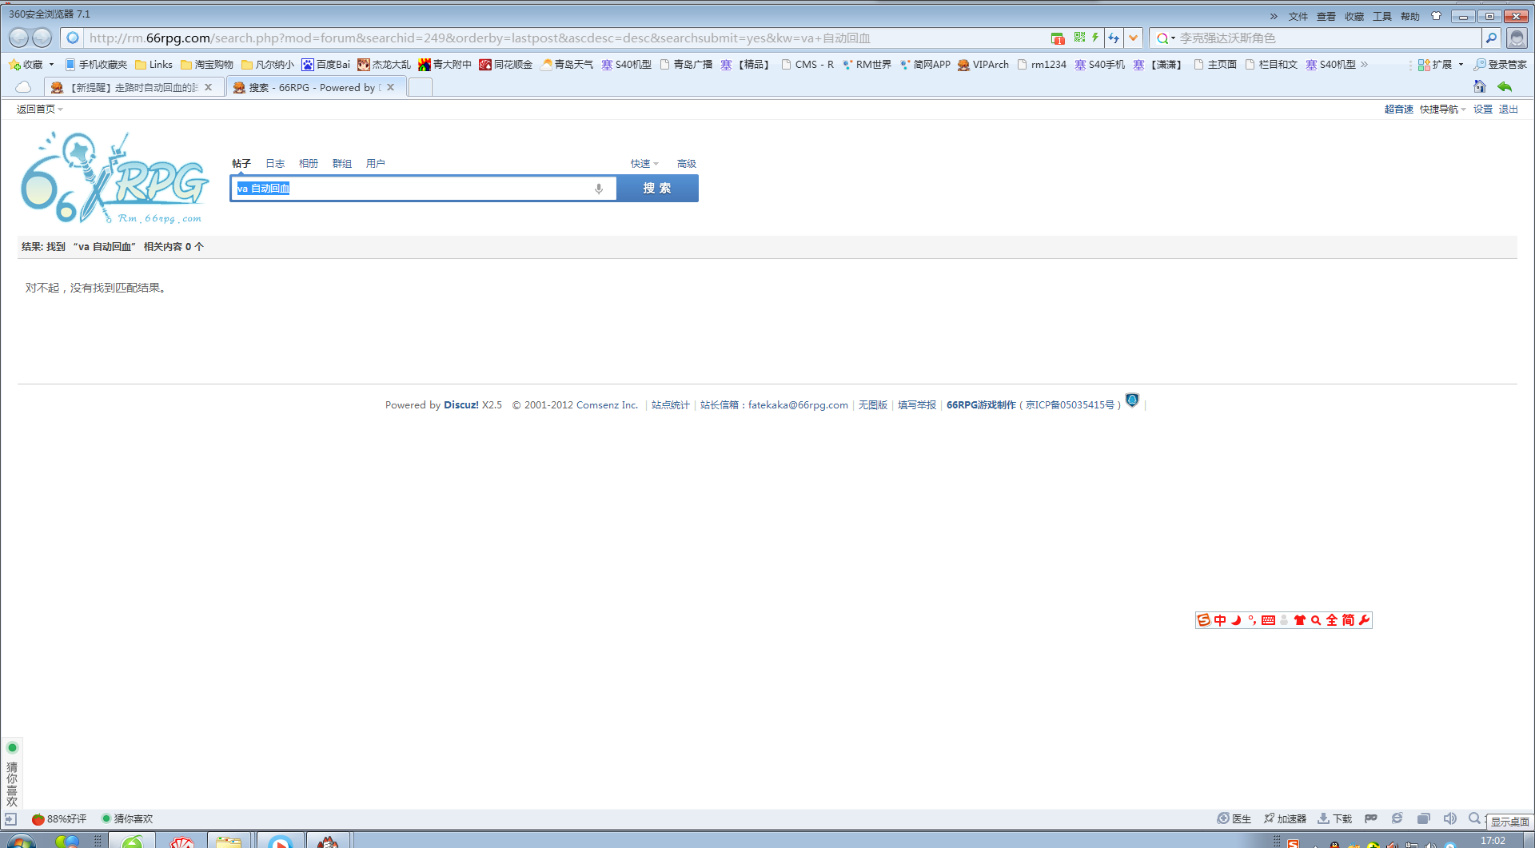
Task: Click the green lightning speed-mode icon
Action: pyautogui.click(x=1095, y=38)
